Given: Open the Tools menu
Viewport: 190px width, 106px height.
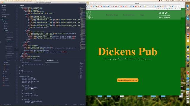Looking at the screenshot, I should (36, 1).
